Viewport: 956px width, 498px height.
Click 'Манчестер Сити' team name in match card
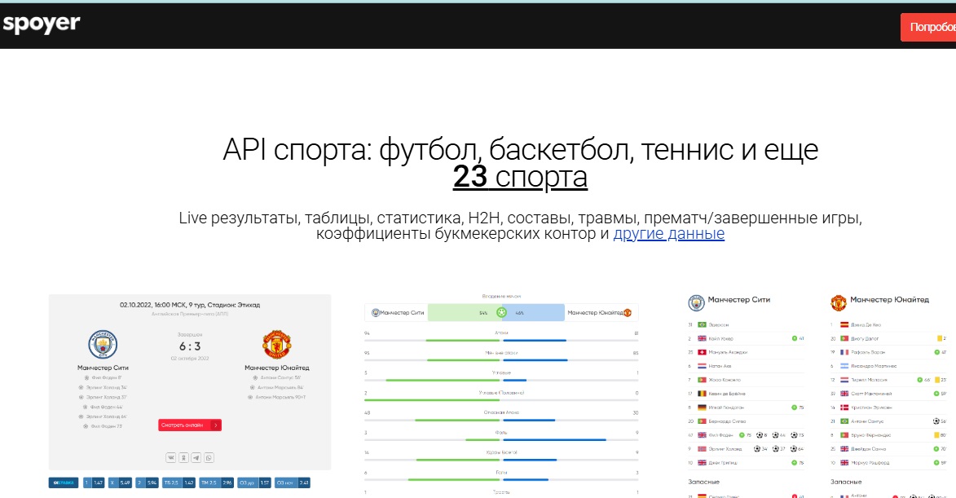[x=103, y=368]
